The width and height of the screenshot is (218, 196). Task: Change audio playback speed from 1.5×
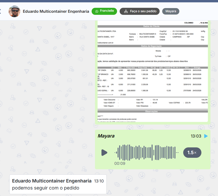[x=192, y=153]
